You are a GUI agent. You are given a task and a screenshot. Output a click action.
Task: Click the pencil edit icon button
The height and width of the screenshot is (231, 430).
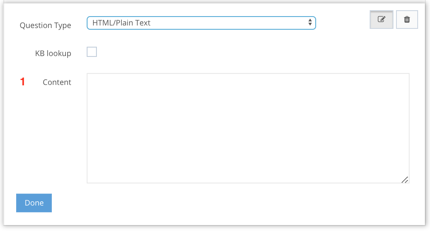[381, 20]
